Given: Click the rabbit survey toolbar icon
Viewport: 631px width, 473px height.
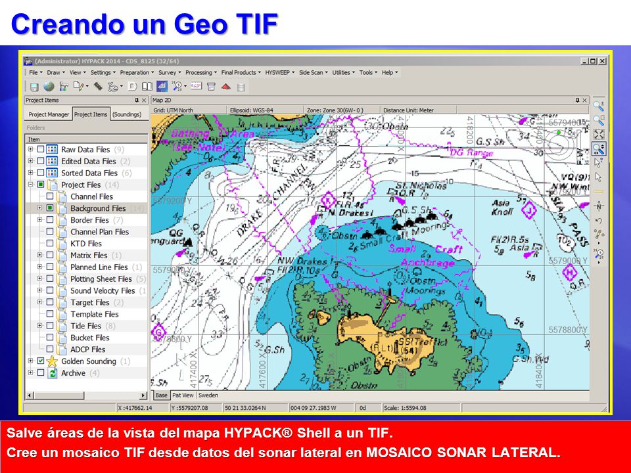Looking at the screenshot, I should click(x=113, y=87).
